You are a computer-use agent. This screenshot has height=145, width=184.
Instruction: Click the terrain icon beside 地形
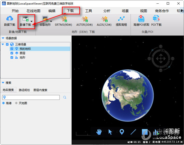pyautogui.click(x=16, y=57)
